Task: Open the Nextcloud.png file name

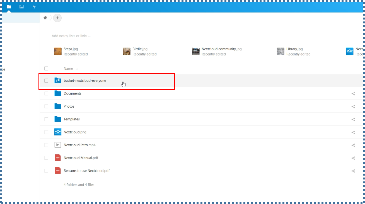Action: coord(75,132)
